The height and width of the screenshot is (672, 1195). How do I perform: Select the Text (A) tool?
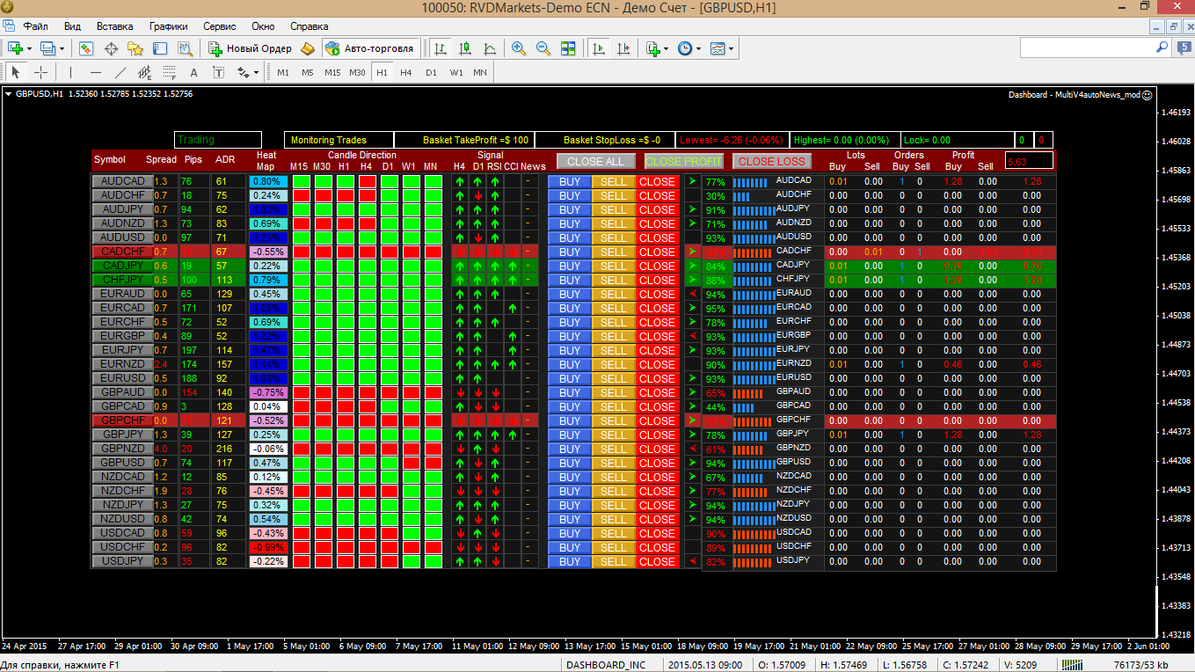coord(194,72)
